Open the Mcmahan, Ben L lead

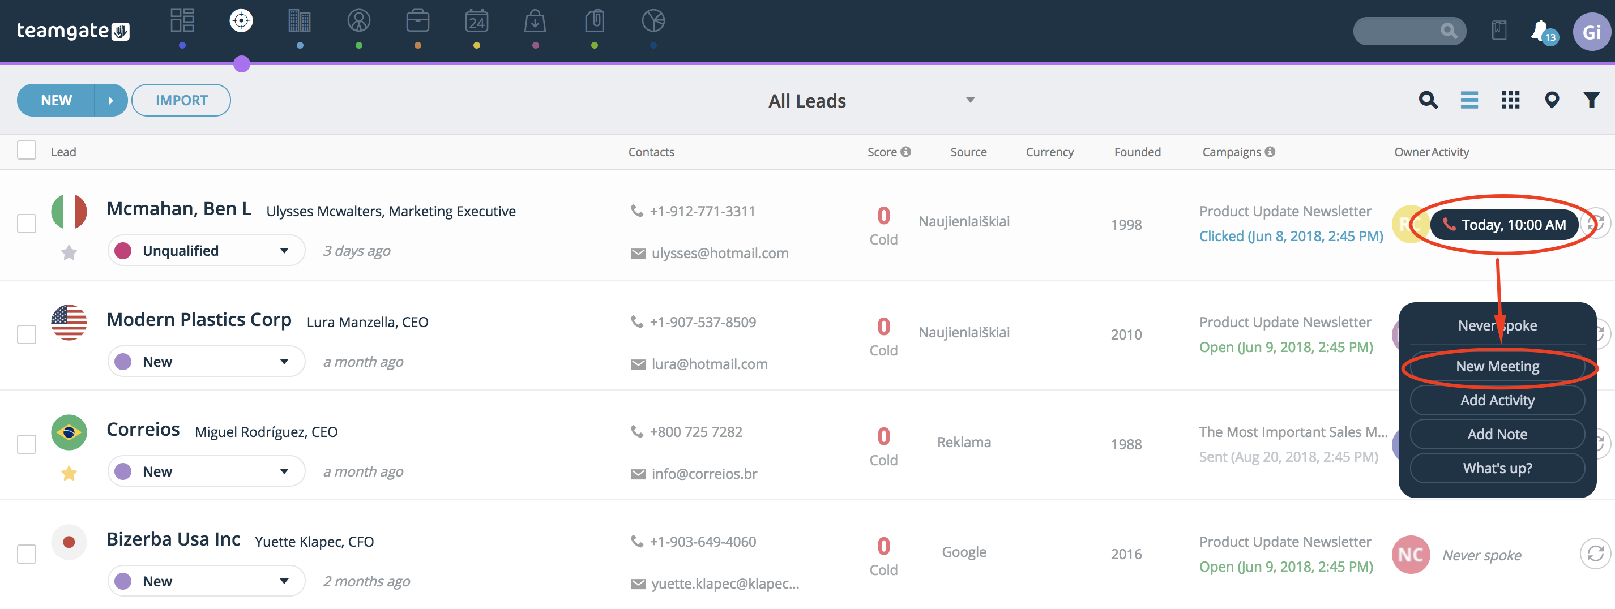click(x=179, y=209)
